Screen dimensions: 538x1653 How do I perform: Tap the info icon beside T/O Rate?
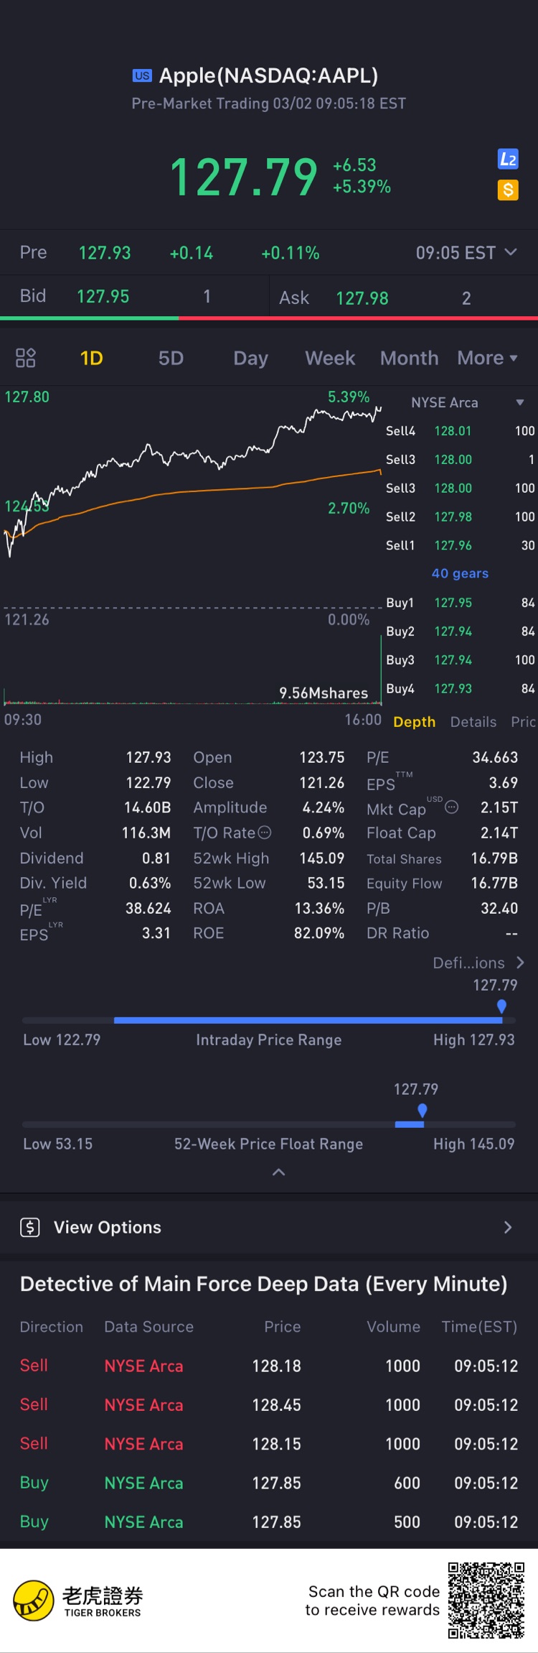tap(265, 833)
